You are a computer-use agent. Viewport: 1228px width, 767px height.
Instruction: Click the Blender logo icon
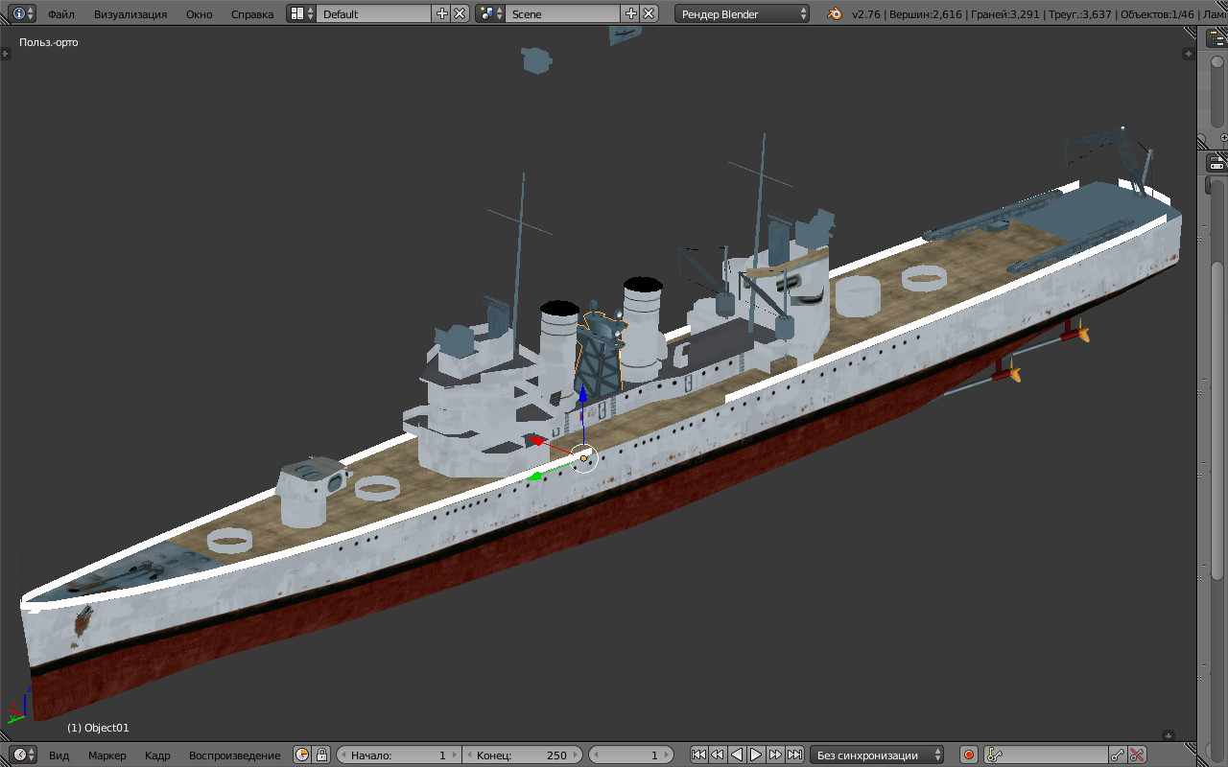(x=836, y=13)
